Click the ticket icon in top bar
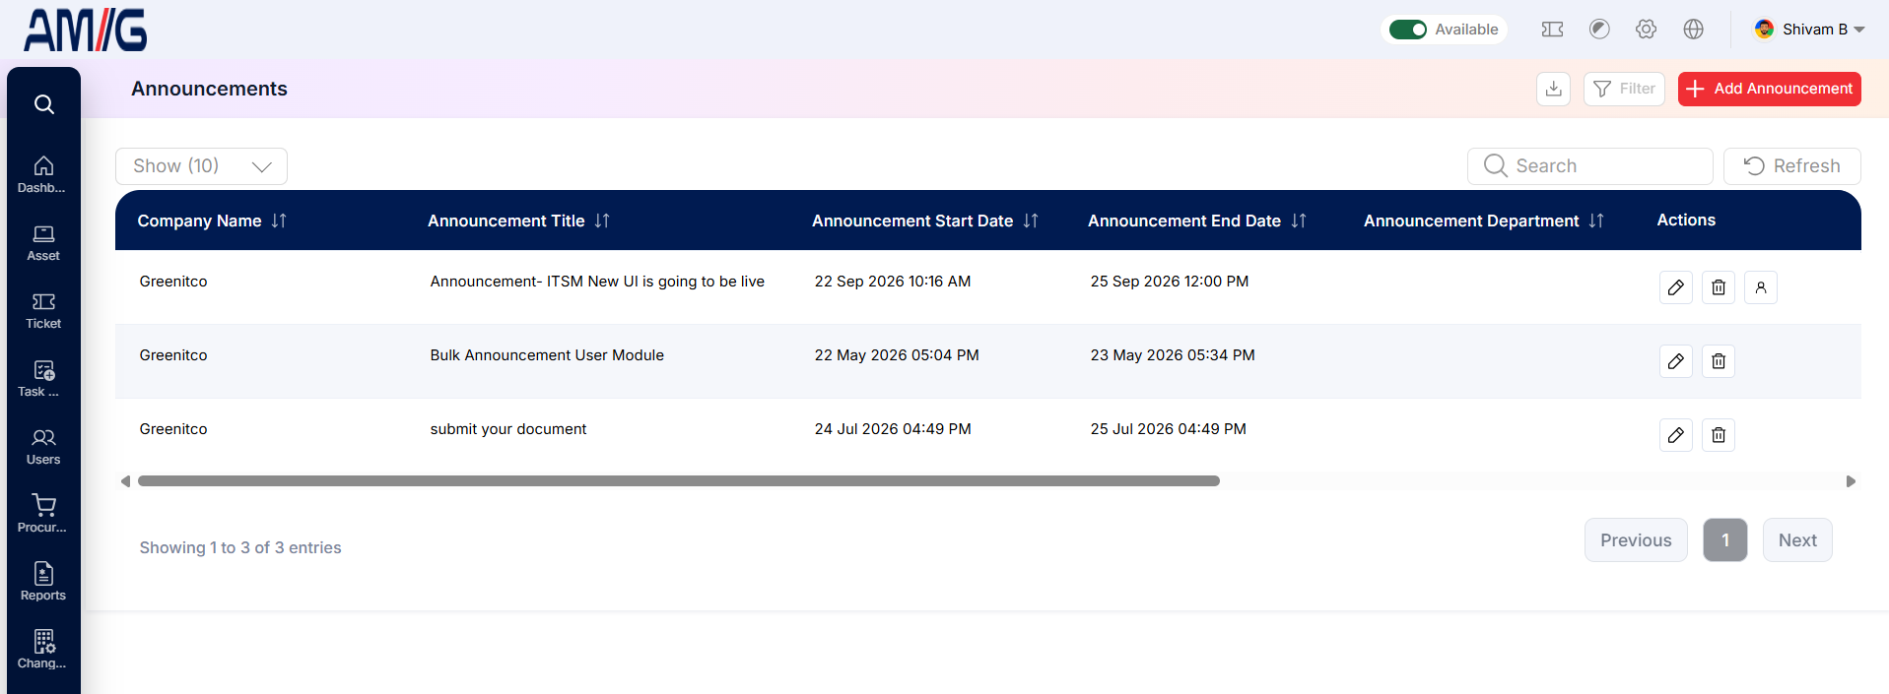Image resolution: width=1889 pixels, height=694 pixels. pos(1552,30)
